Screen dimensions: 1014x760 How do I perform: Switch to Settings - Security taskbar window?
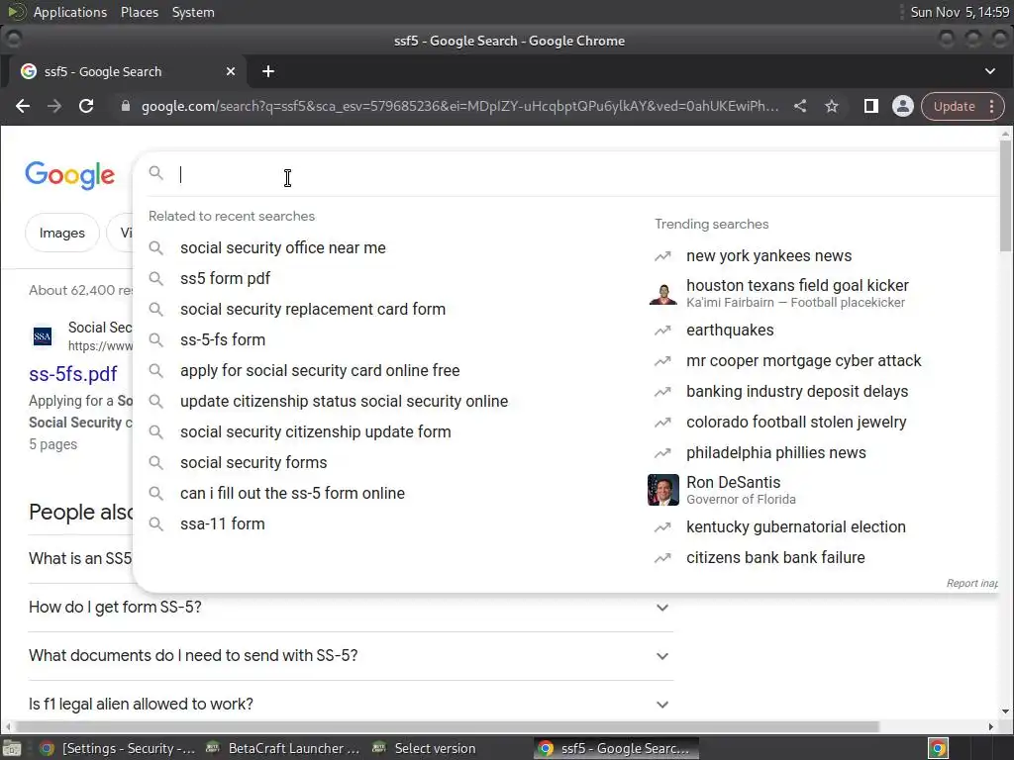pos(118,748)
